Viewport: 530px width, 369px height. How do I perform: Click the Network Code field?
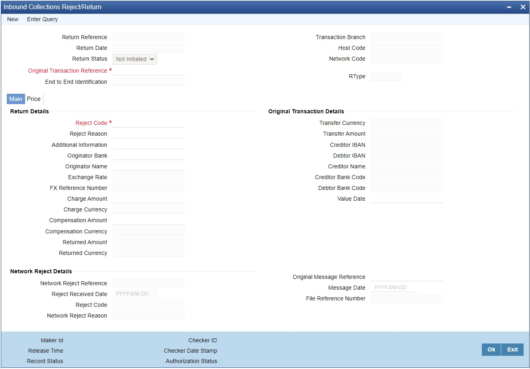click(407, 59)
